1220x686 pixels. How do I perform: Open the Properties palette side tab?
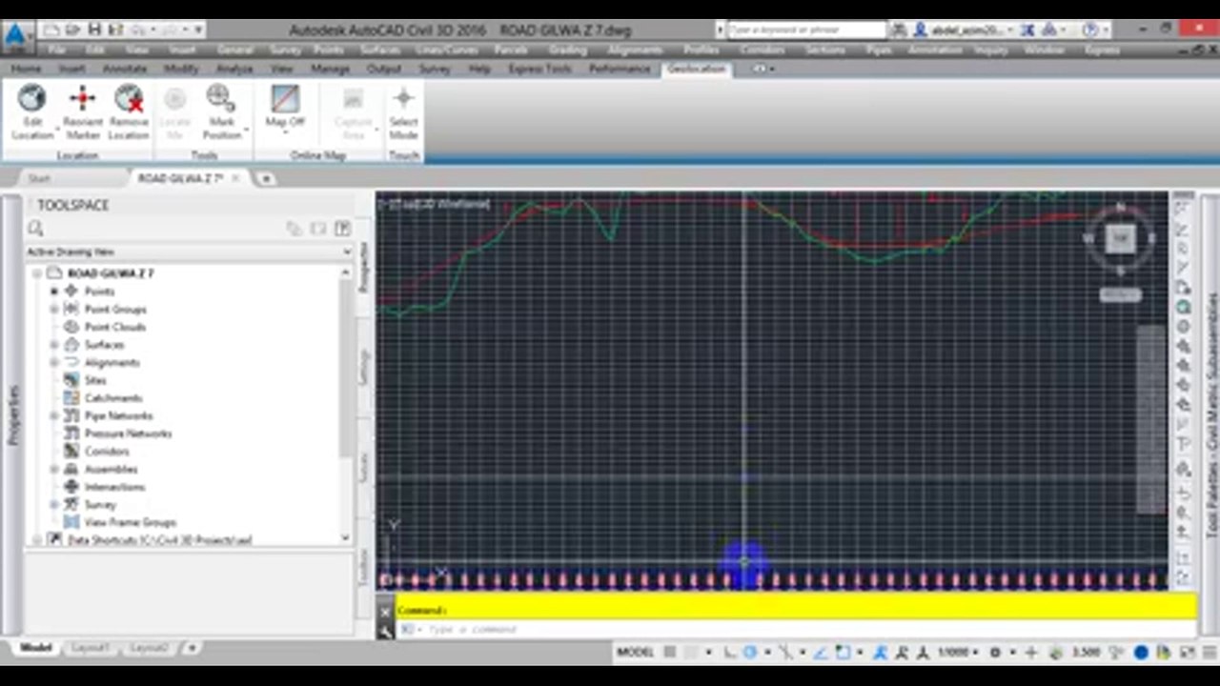[x=12, y=414]
